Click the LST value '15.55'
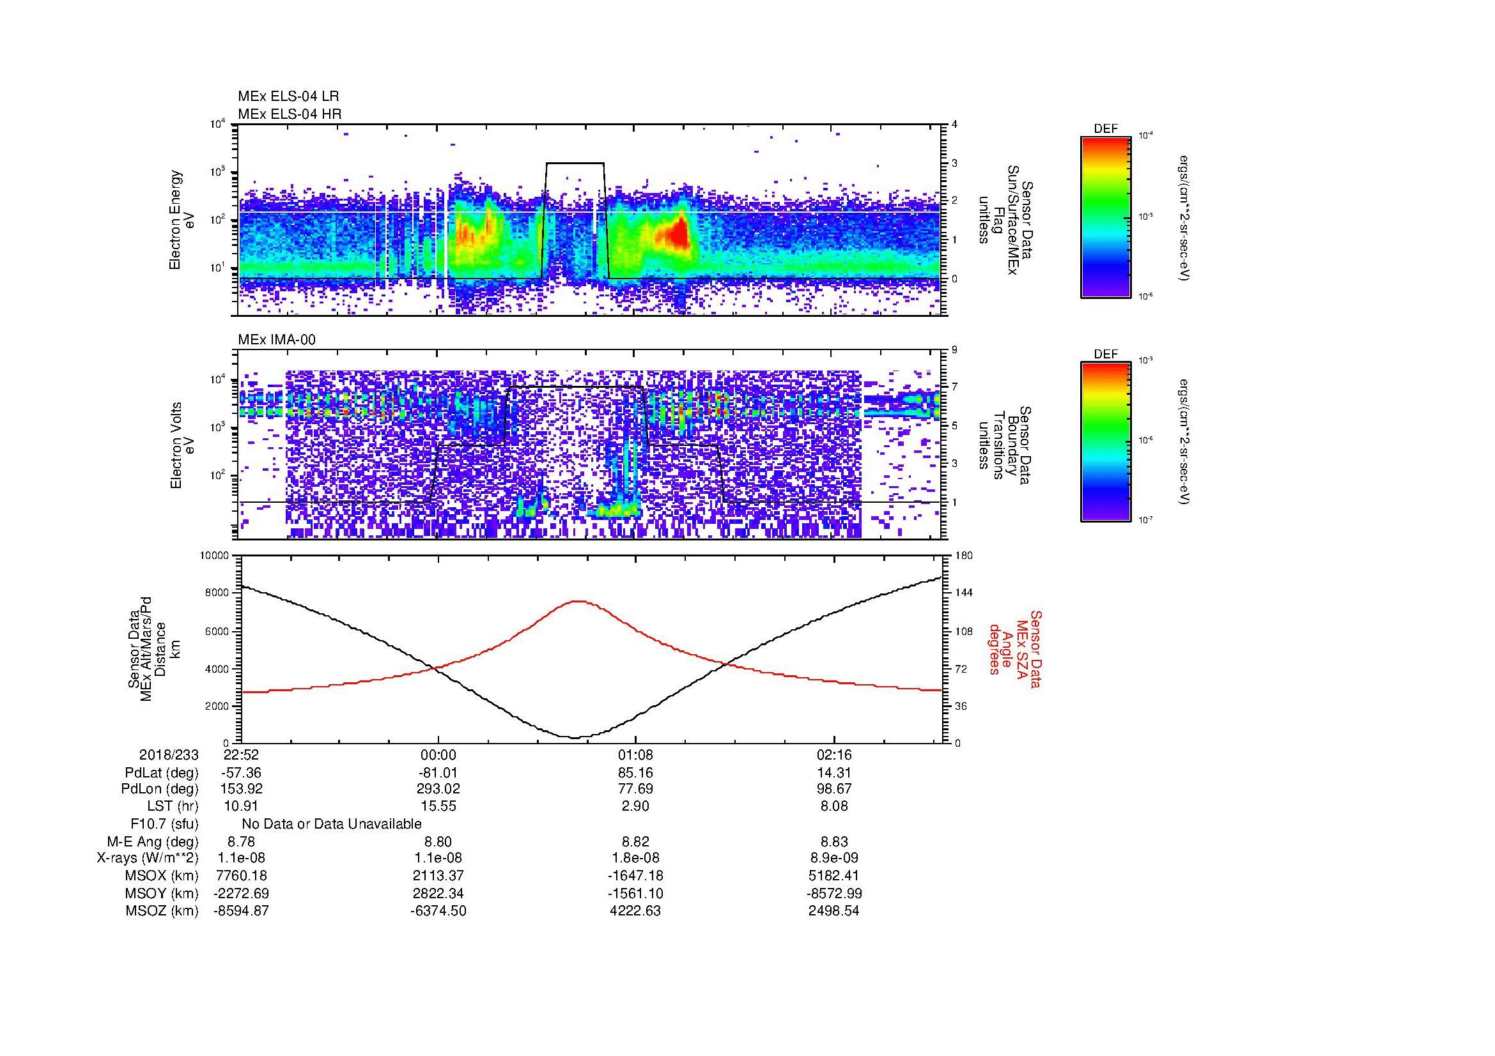This screenshot has width=1495, height=1056. (x=438, y=806)
